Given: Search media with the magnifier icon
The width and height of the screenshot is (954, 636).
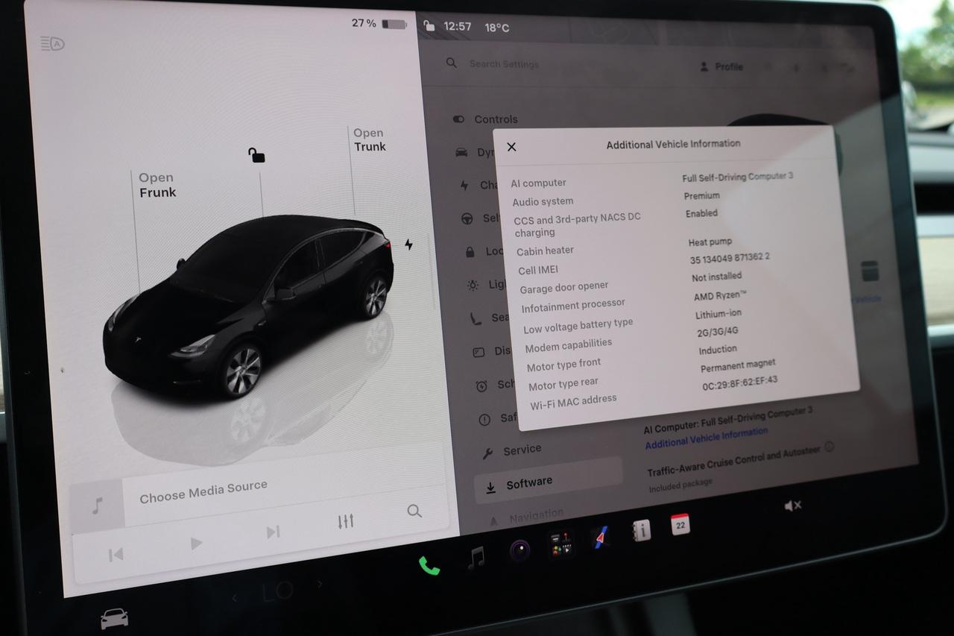Looking at the screenshot, I should [414, 511].
